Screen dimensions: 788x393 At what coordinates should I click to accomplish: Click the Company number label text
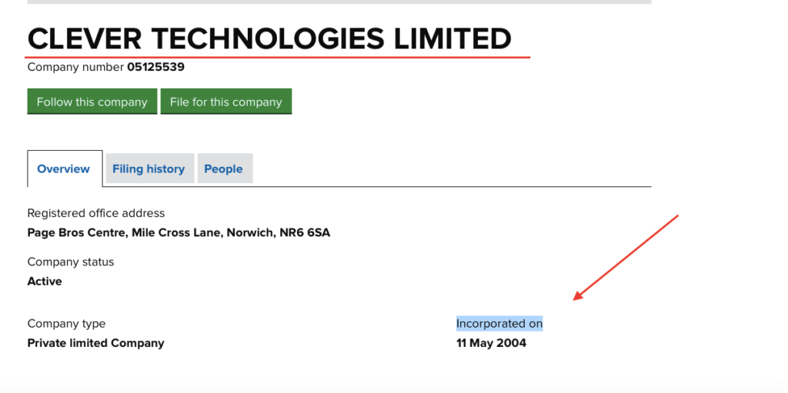75,67
